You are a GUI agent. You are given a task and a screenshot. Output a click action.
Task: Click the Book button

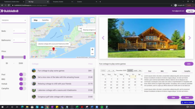tap(187, 97)
